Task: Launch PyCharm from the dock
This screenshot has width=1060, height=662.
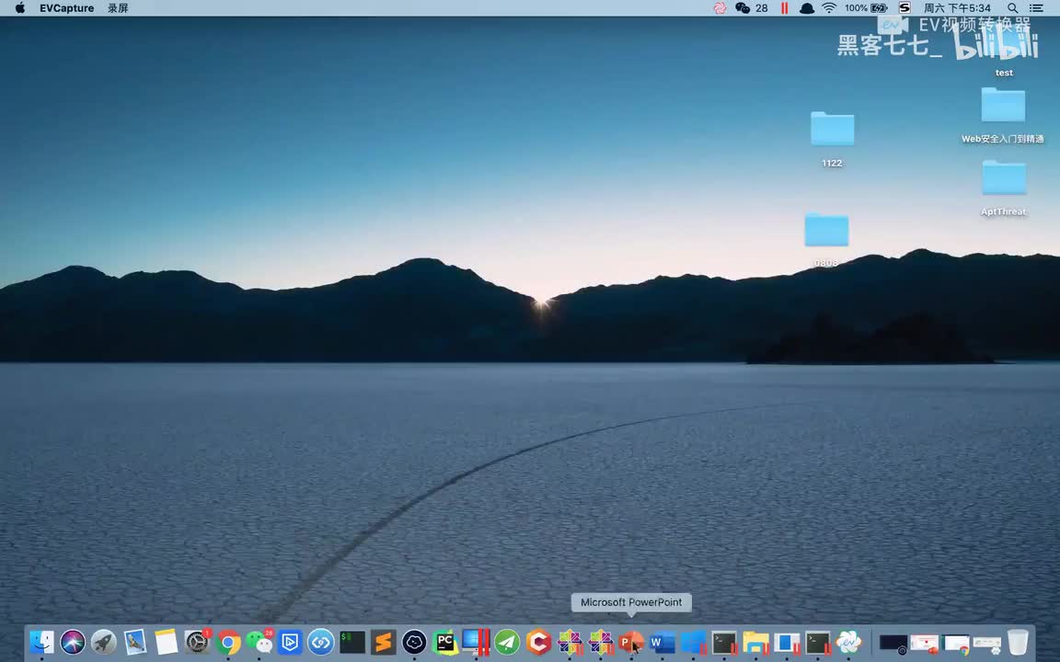Action: (445, 642)
